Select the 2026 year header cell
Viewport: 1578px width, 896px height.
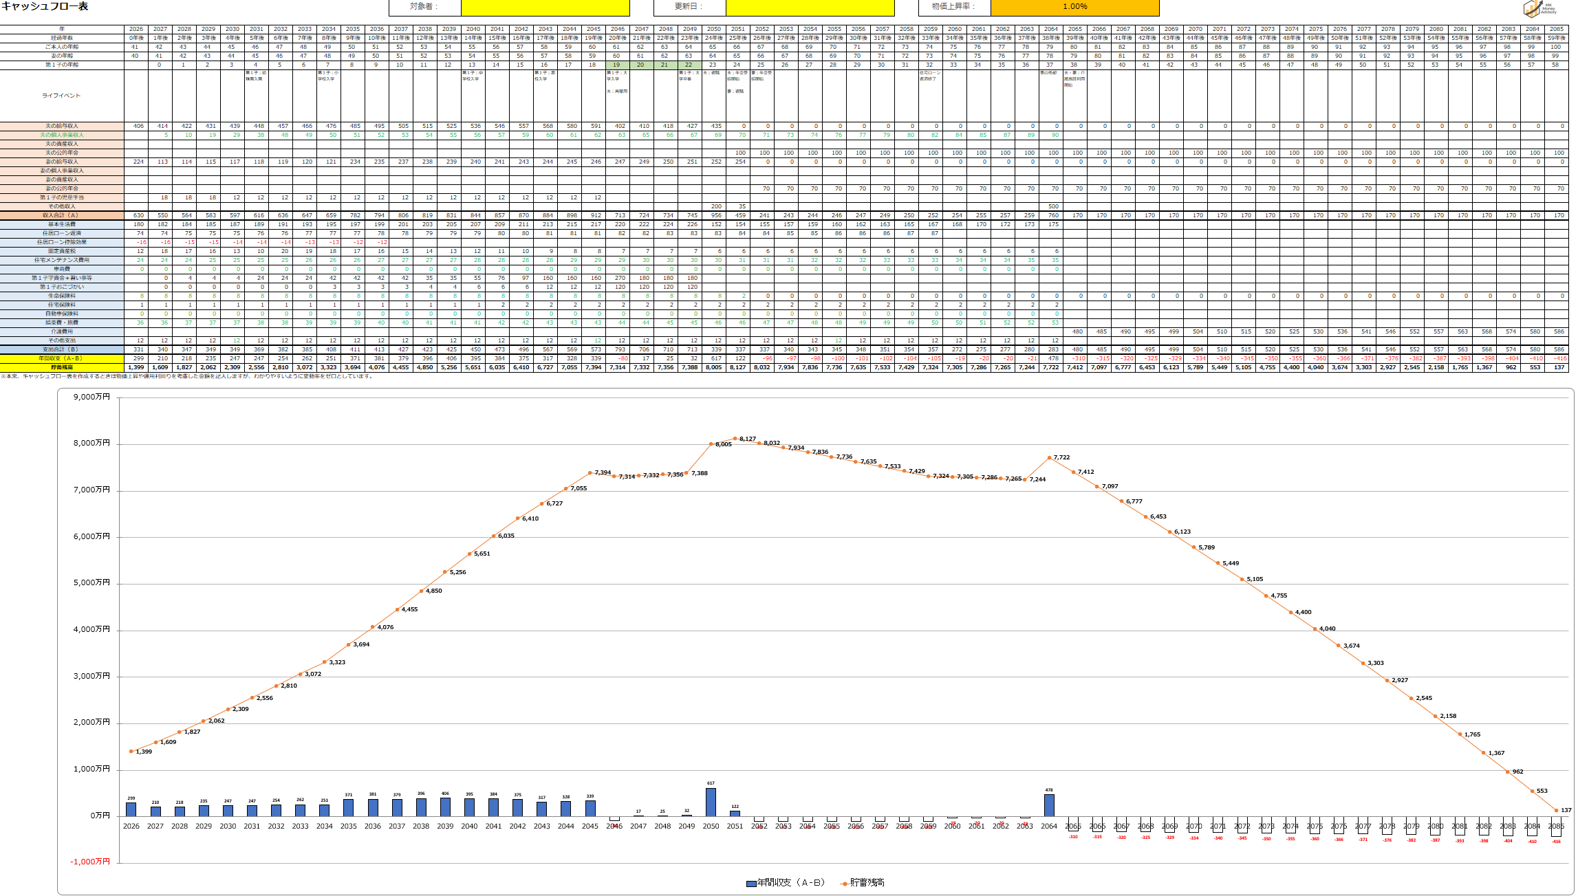[136, 29]
